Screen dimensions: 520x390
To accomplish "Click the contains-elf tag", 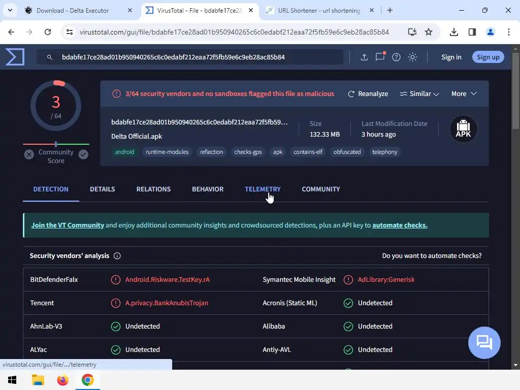I will click(308, 152).
